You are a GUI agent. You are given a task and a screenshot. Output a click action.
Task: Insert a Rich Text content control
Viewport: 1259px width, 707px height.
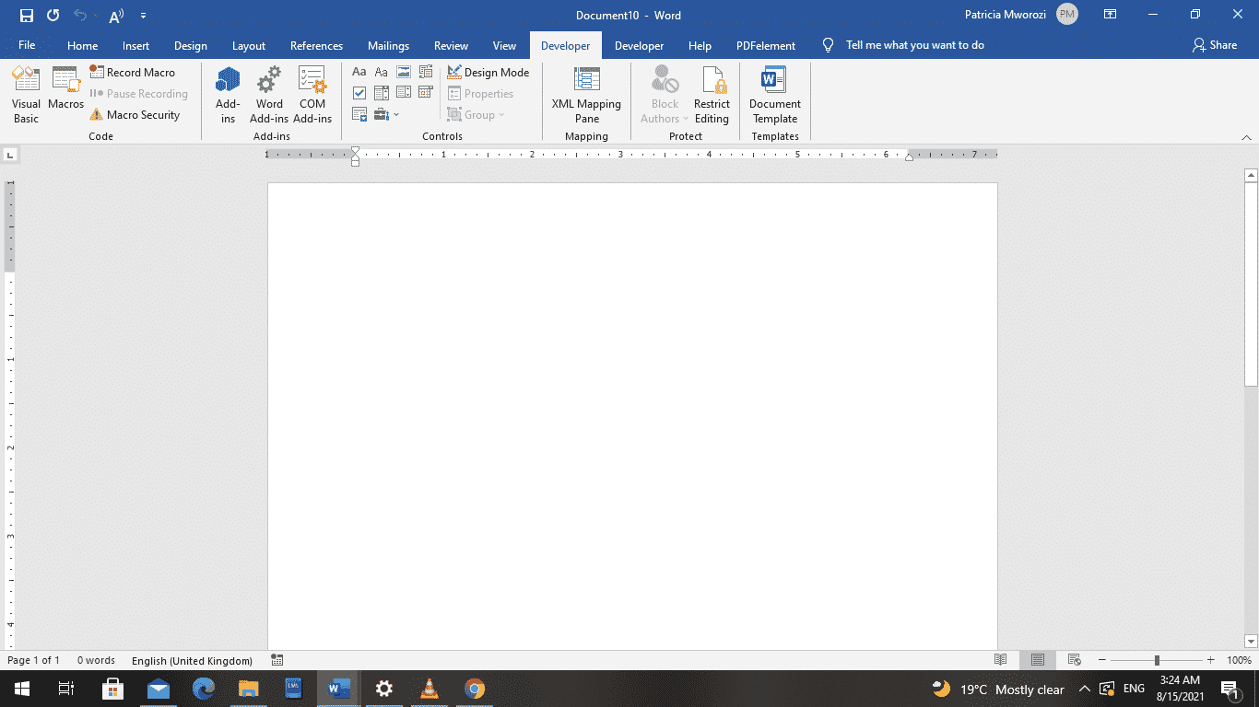pos(359,71)
